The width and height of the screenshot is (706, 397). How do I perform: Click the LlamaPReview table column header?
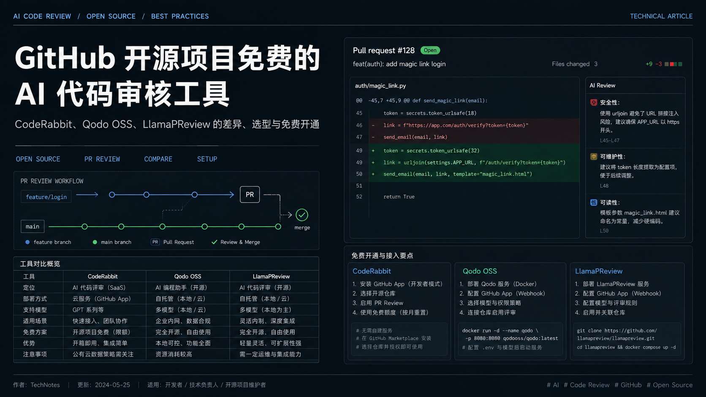(x=271, y=276)
